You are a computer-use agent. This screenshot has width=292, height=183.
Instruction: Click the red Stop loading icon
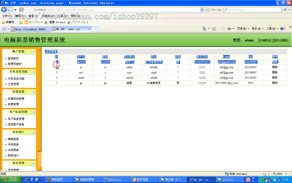click(x=219, y=10)
